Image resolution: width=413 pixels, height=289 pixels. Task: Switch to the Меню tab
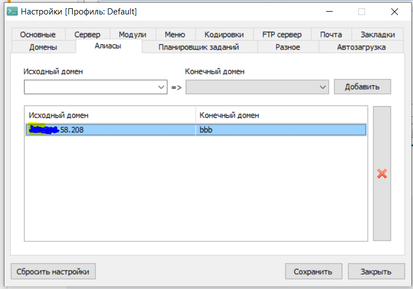(x=174, y=34)
